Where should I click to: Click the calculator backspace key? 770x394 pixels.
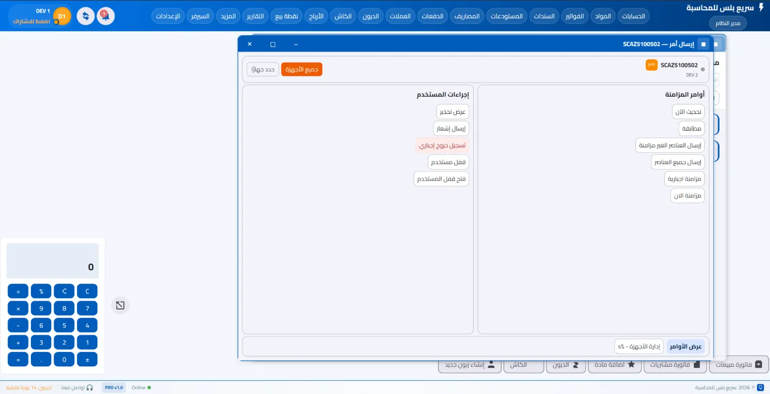coord(64,291)
